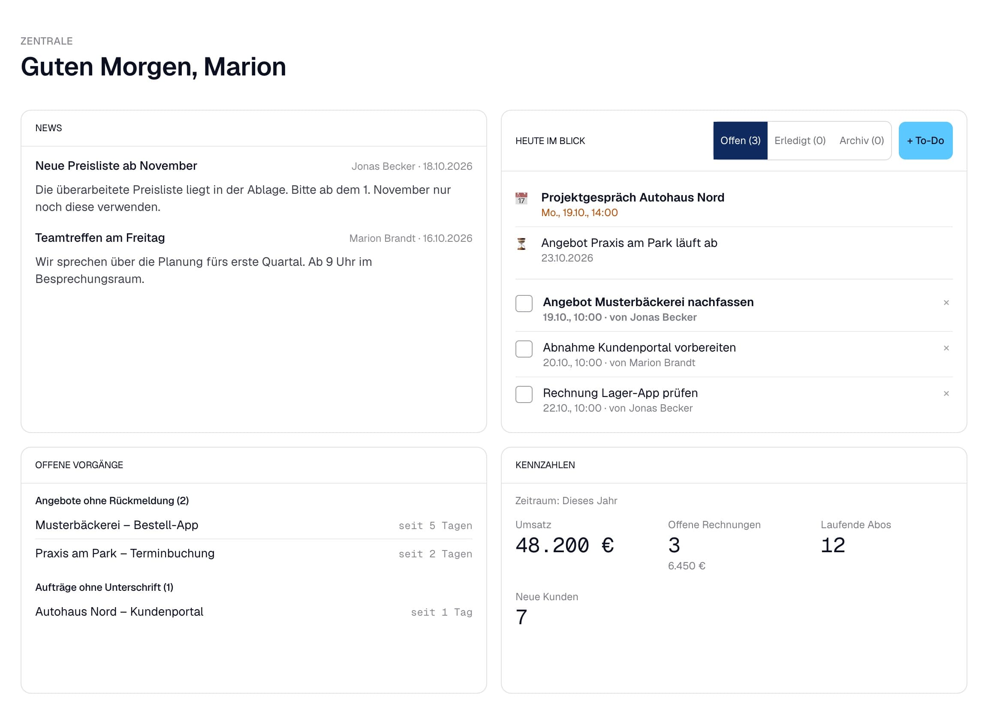
Task: Mark Rechnung Lager-App prüfen as done
Action: click(x=524, y=394)
